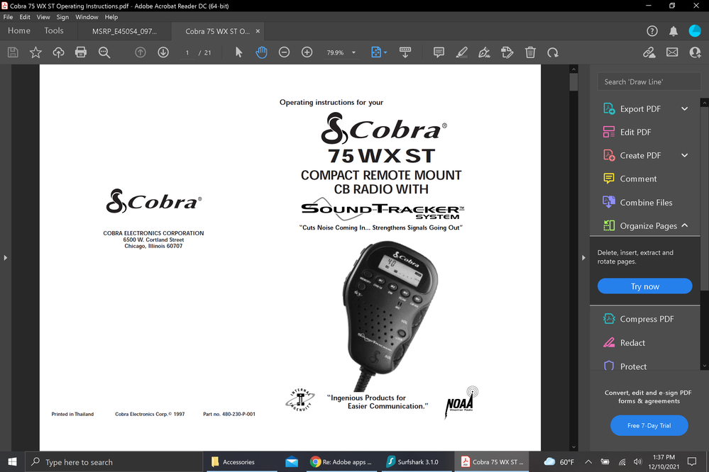
Task: Open notifications bell icon
Action: coord(674,30)
